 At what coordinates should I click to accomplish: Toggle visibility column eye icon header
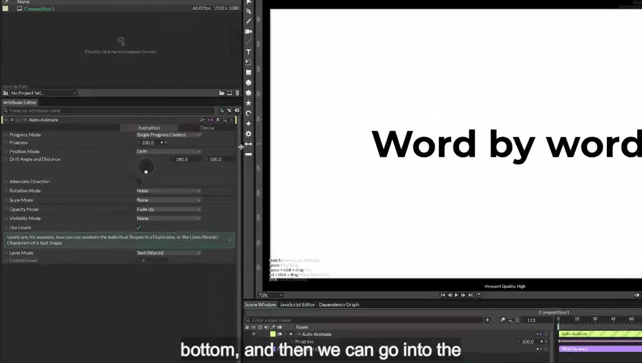click(x=253, y=327)
